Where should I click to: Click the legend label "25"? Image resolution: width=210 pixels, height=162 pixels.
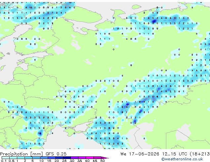pyautogui.click(x=64, y=161)
